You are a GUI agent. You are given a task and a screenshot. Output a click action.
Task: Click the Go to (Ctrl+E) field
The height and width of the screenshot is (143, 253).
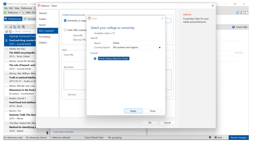pyautogui.click(x=25, y=32)
